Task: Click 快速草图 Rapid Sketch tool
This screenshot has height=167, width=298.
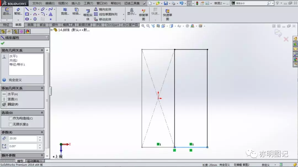Action: point(167,14)
